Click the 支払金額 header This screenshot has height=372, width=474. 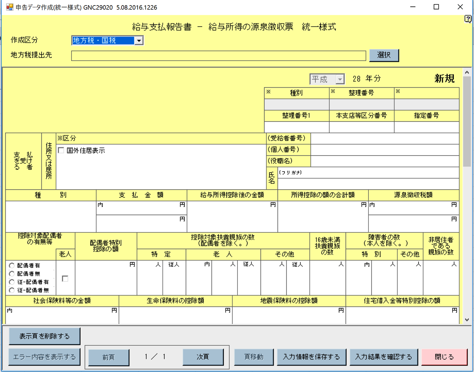click(141, 195)
